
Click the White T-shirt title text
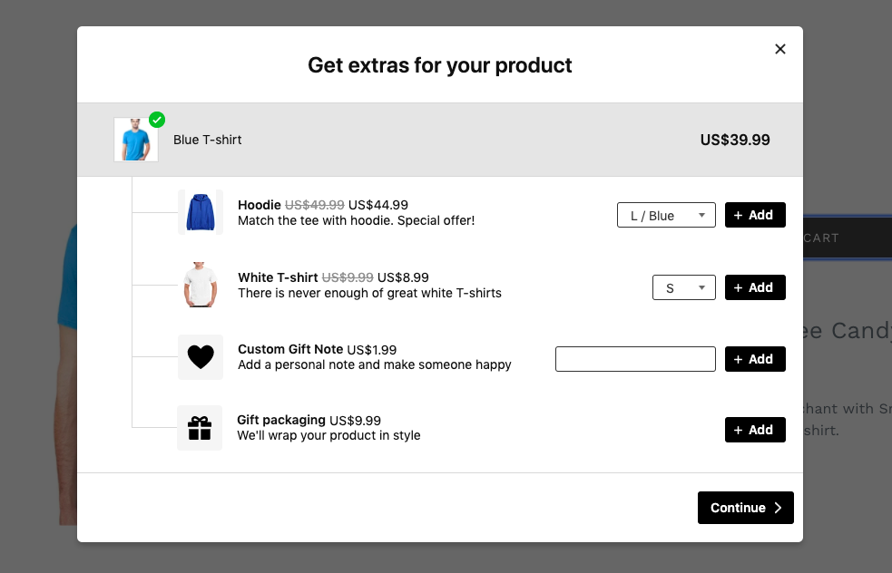click(278, 277)
